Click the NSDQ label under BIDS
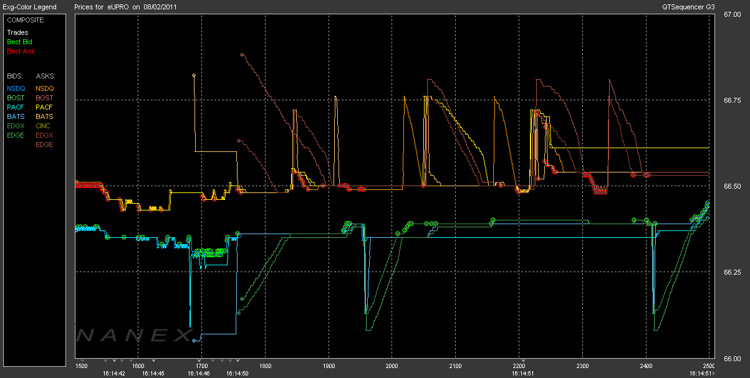Image resolution: width=750 pixels, height=378 pixels. 16,88
